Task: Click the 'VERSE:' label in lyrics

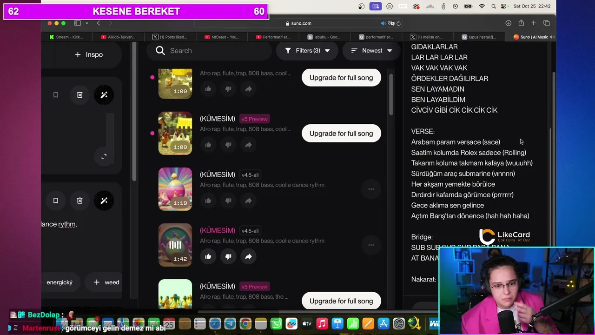Action: [x=423, y=131]
